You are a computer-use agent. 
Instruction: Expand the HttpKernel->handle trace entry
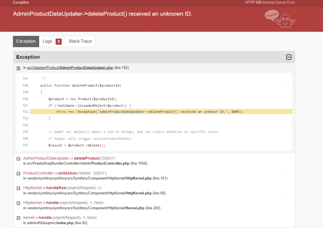pyautogui.click(x=18, y=203)
